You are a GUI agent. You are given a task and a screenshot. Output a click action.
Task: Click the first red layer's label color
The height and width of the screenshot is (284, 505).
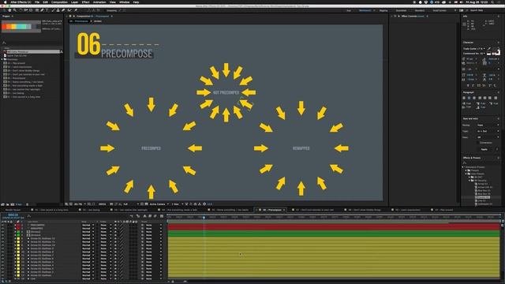pyautogui.click(x=18, y=225)
